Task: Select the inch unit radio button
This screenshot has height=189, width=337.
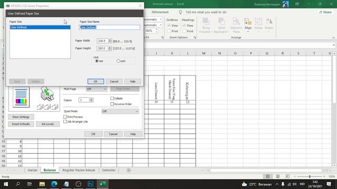Action: 118,61
